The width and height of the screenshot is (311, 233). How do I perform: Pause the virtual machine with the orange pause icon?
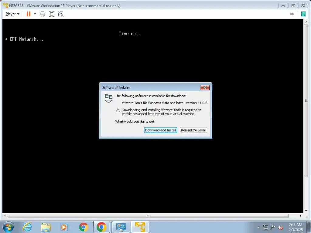(x=29, y=14)
